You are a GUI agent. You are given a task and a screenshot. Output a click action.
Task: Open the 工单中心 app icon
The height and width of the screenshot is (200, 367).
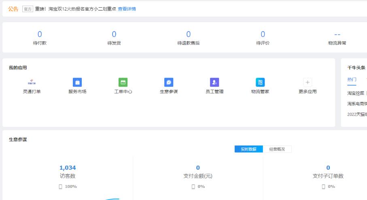[123, 82]
